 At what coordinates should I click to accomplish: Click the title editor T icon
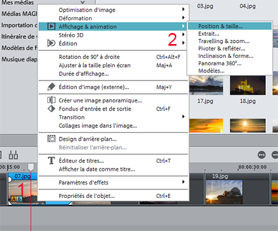(x=52, y=160)
